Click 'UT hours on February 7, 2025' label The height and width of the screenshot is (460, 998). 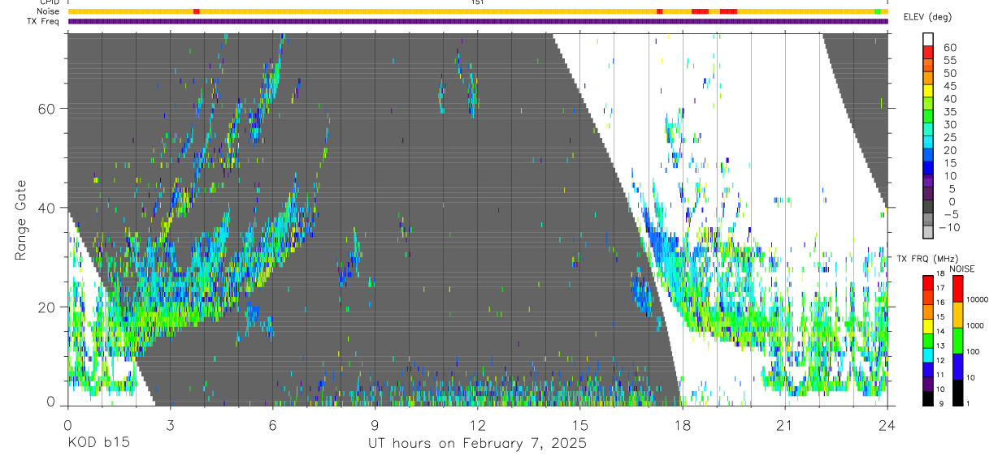click(477, 443)
